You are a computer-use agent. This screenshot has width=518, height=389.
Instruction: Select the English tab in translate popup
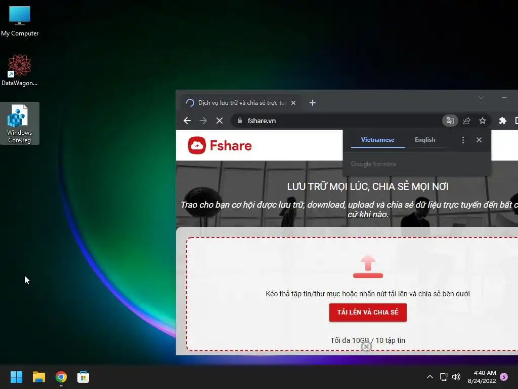pyautogui.click(x=425, y=140)
